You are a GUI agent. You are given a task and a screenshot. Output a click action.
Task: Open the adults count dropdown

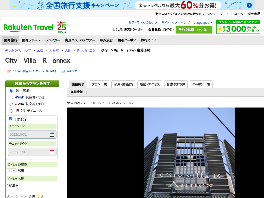(19, 196)
